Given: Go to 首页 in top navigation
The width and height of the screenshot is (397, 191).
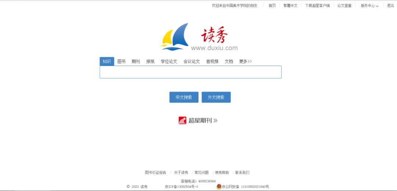Looking at the screenshot, I should click(x=272, y=5).
